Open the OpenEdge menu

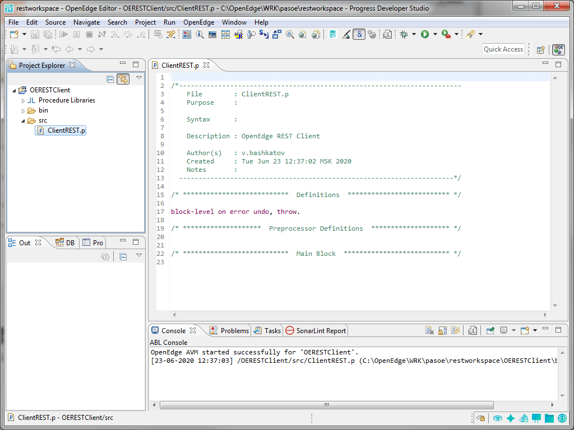[199, 22]
